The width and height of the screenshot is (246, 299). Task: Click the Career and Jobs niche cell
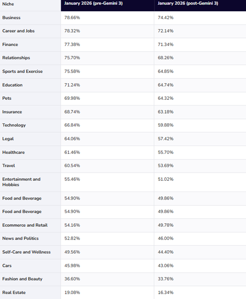click(18, 31)
